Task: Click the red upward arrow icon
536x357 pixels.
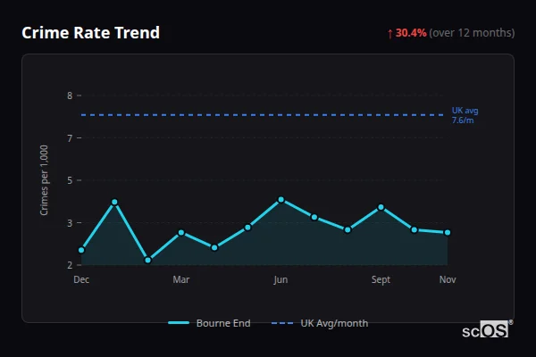Action: 390,34
